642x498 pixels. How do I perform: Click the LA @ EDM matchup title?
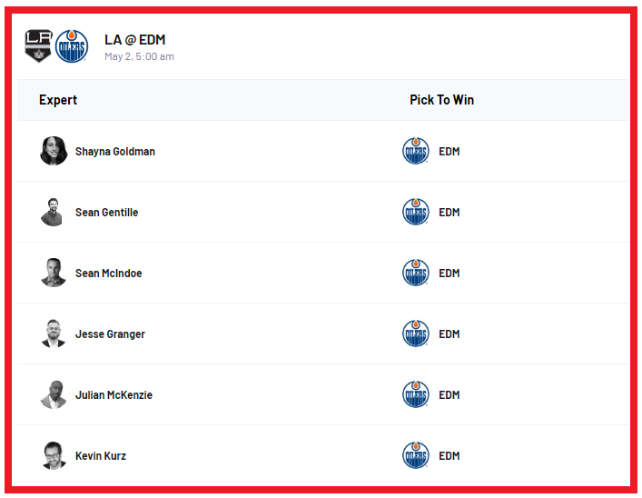pos(134,40)
